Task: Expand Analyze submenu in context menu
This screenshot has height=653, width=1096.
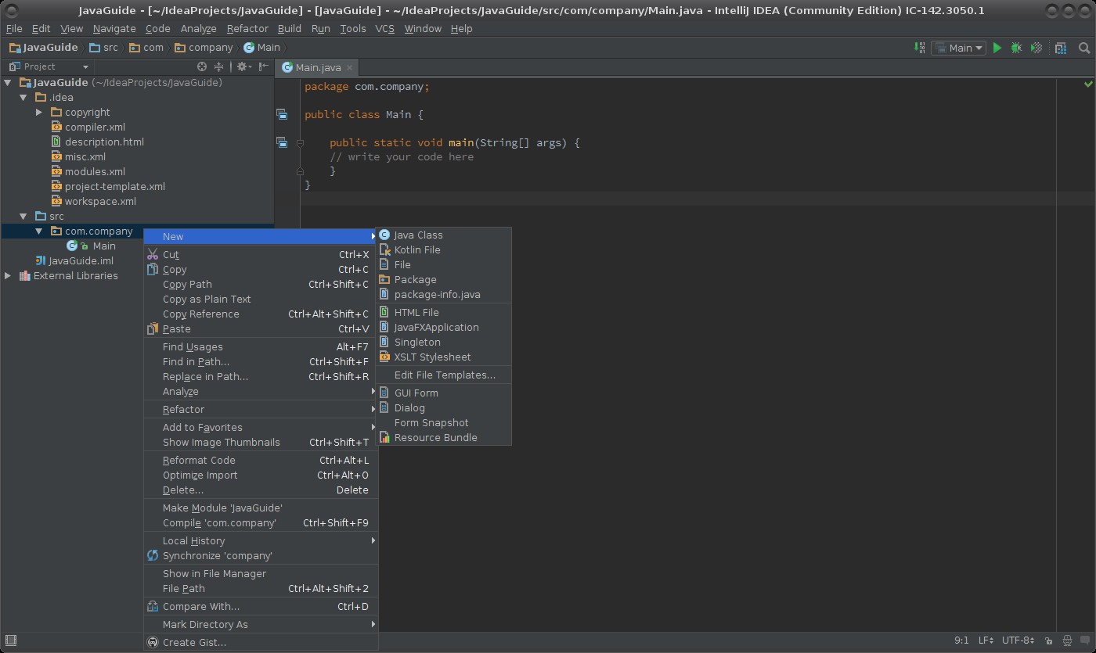Action: (x=261, y=391)
